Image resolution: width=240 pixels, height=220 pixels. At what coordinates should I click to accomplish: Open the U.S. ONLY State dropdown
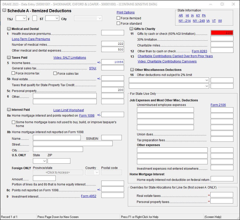click(40, 161)
